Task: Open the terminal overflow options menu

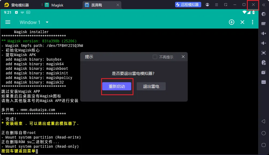Action: pyautogui.click(x=252, y=22)
